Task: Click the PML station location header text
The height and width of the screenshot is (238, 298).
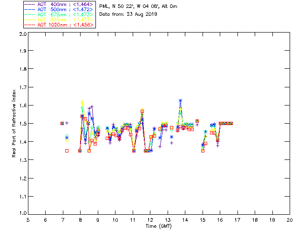Action: coord(138,7)
